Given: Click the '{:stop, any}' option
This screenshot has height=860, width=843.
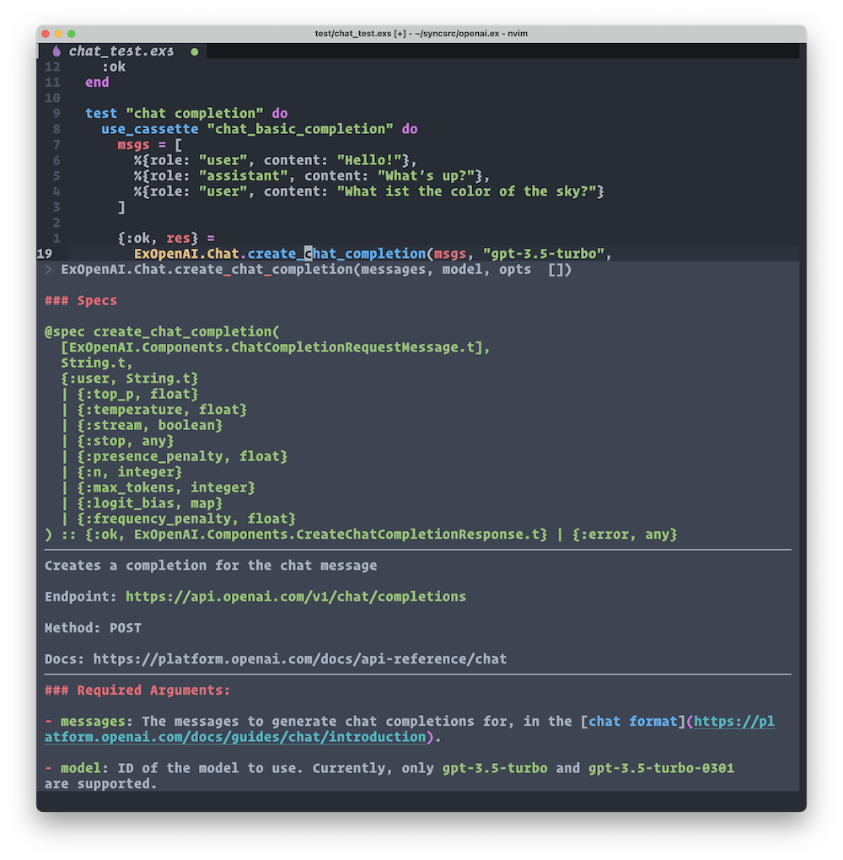Looking at the screenshot, I should click(x=126, y=441).
